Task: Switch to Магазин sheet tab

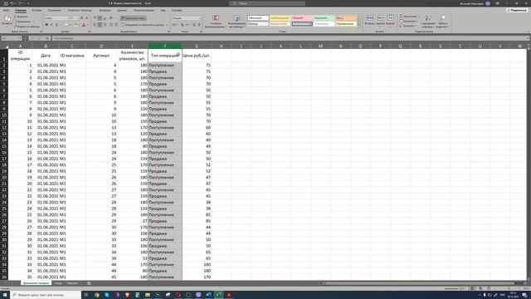Action: pyautogui.click(x=72, y=283)
